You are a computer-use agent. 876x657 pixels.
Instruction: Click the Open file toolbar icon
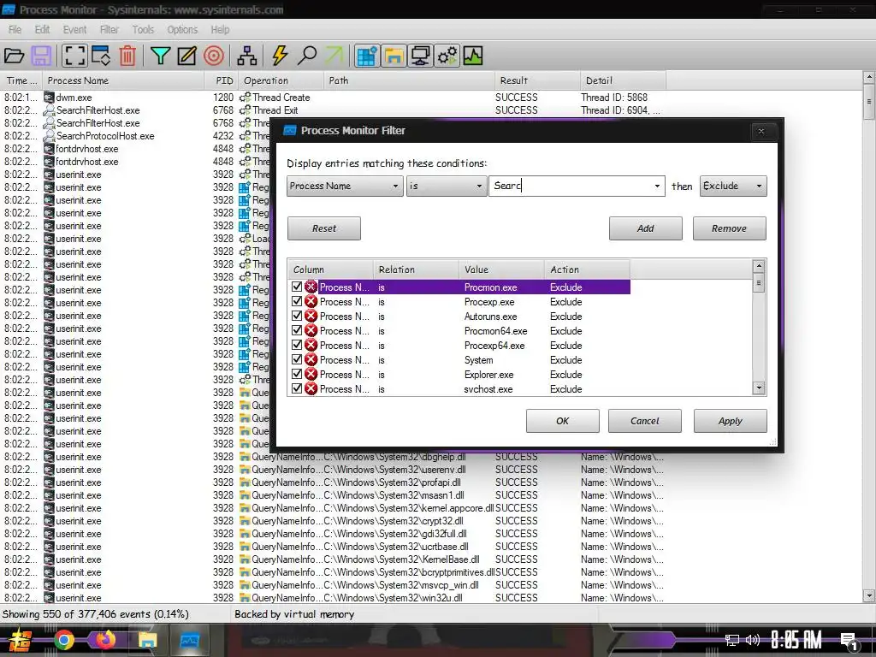click(x=14, y=56)
